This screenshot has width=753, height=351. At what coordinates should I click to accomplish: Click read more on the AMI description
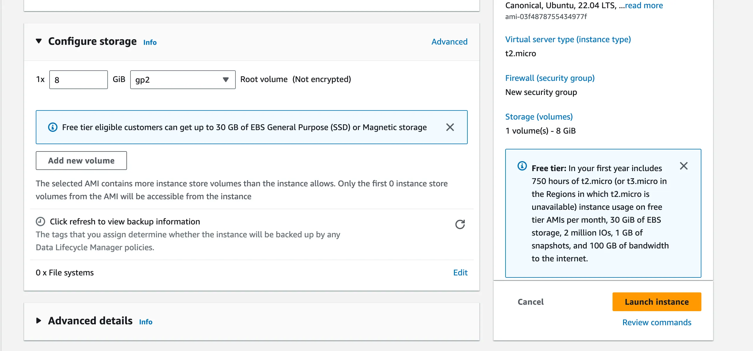click(644, 5)
